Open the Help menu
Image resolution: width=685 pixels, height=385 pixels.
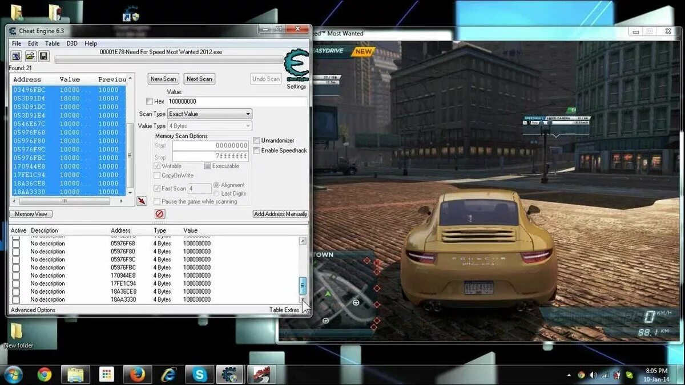tap(91, 43)
